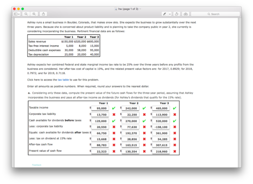The height and width of the screenshot is (184, 253).
Task: Click inside the toolbar Search field
Action: 216,14
